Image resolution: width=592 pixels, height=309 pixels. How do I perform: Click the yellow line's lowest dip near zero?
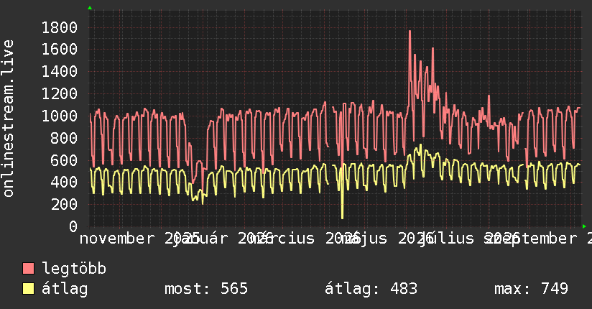pos(343,217)
